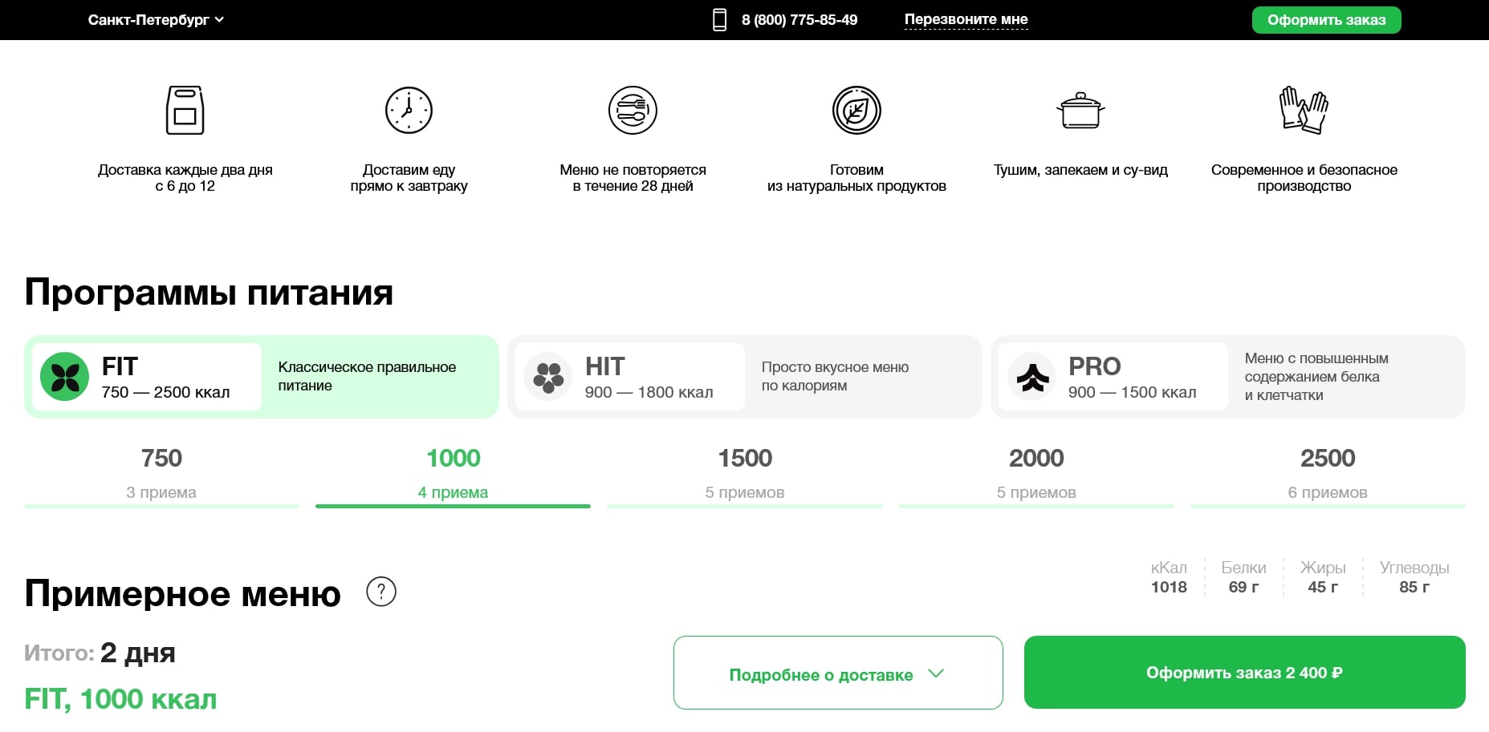Select the FIT nutrition program
This screenshot has height=732, width=1489.
point(262,377)
